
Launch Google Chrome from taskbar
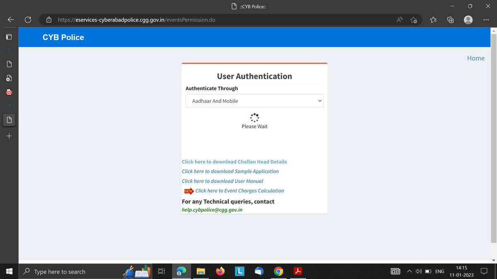(x=279, y=272)
